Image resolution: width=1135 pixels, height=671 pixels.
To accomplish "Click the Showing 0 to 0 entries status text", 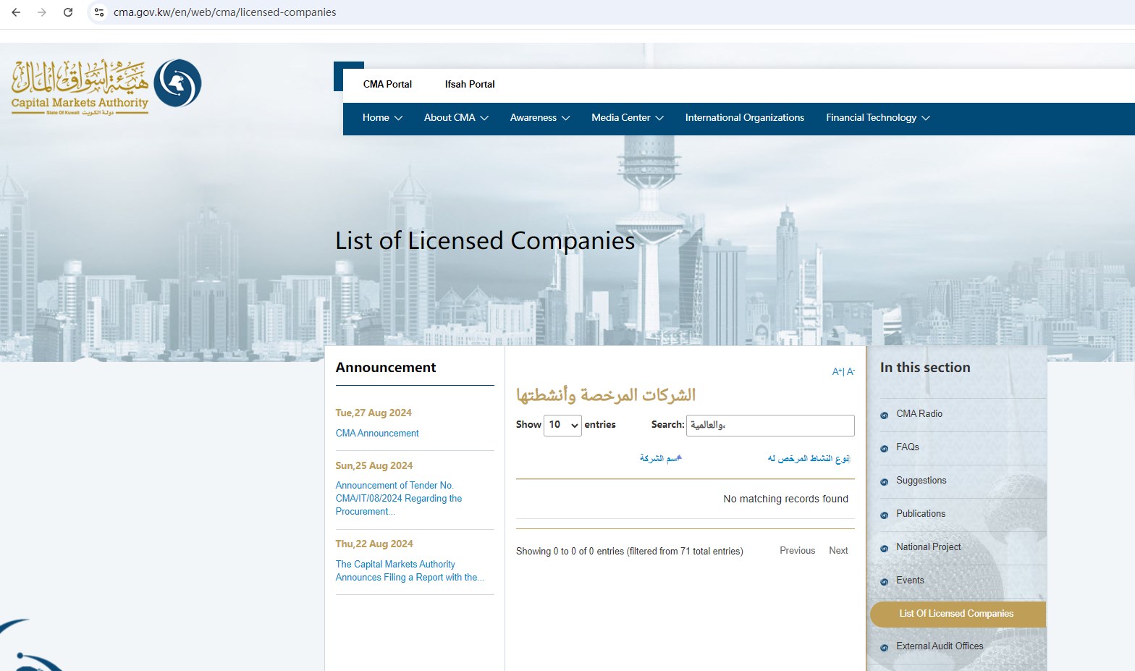I will (x=630, y=551).
